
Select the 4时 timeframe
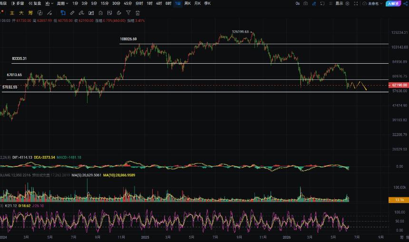pos(159,3)
